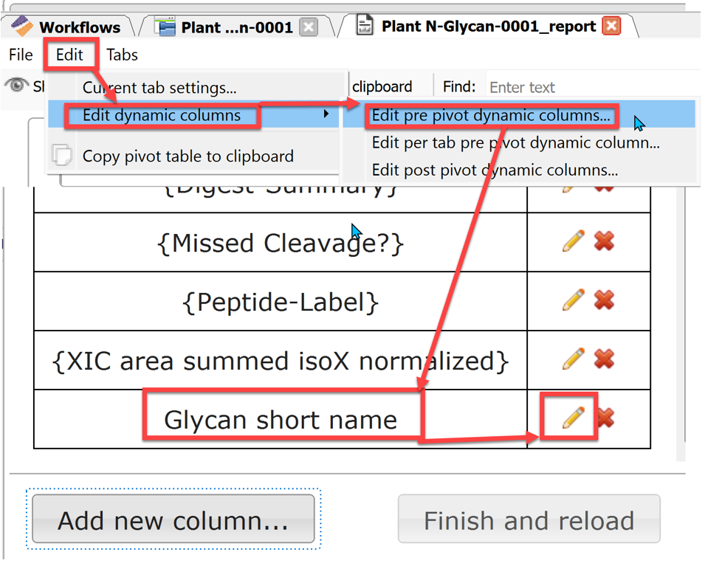This screenshot has height=563, width=705.
Task: Edit the Peptide-Label column with the pencil
Action: click(x=573, y=300)
